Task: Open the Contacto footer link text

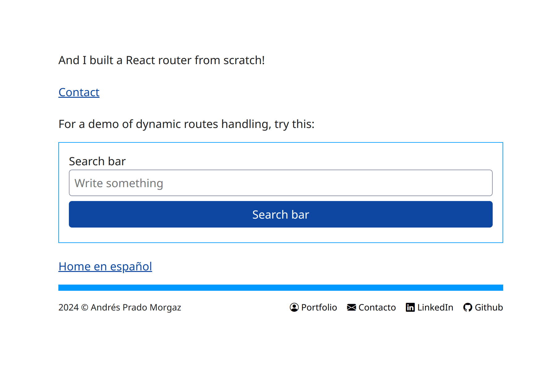Action: click(x=377, y=307)
